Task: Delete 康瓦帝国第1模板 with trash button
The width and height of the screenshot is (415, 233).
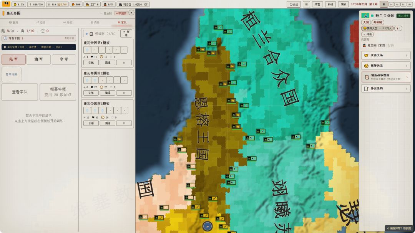Action: coord(124,63)
